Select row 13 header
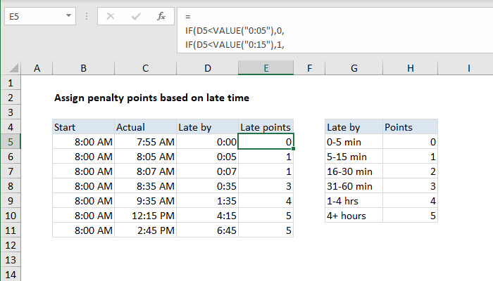The height and width of the screenshot is (281, 493). coord(11,260)
